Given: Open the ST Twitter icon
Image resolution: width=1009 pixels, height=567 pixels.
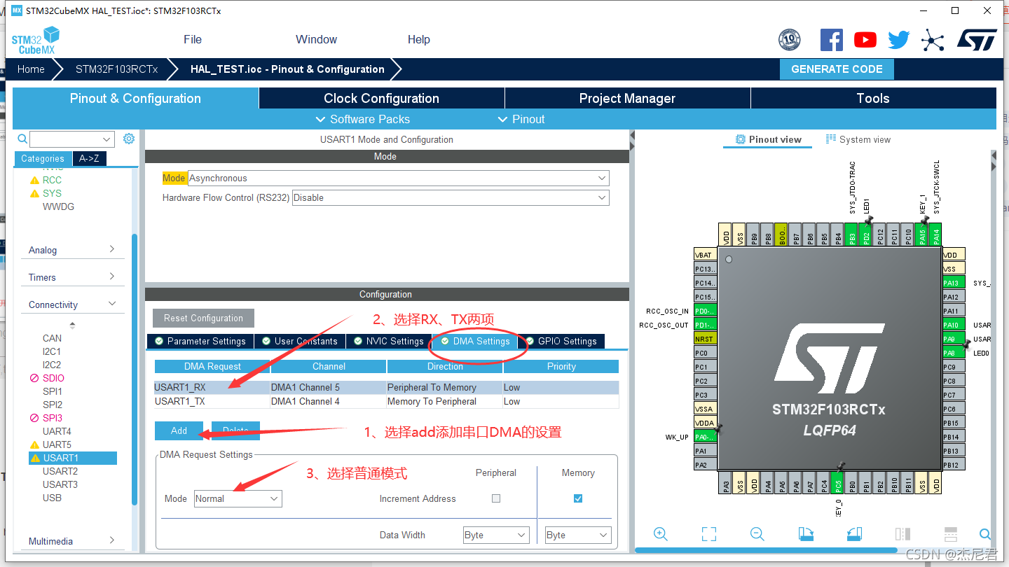Looking at the screenshot, I should point(898,40).
